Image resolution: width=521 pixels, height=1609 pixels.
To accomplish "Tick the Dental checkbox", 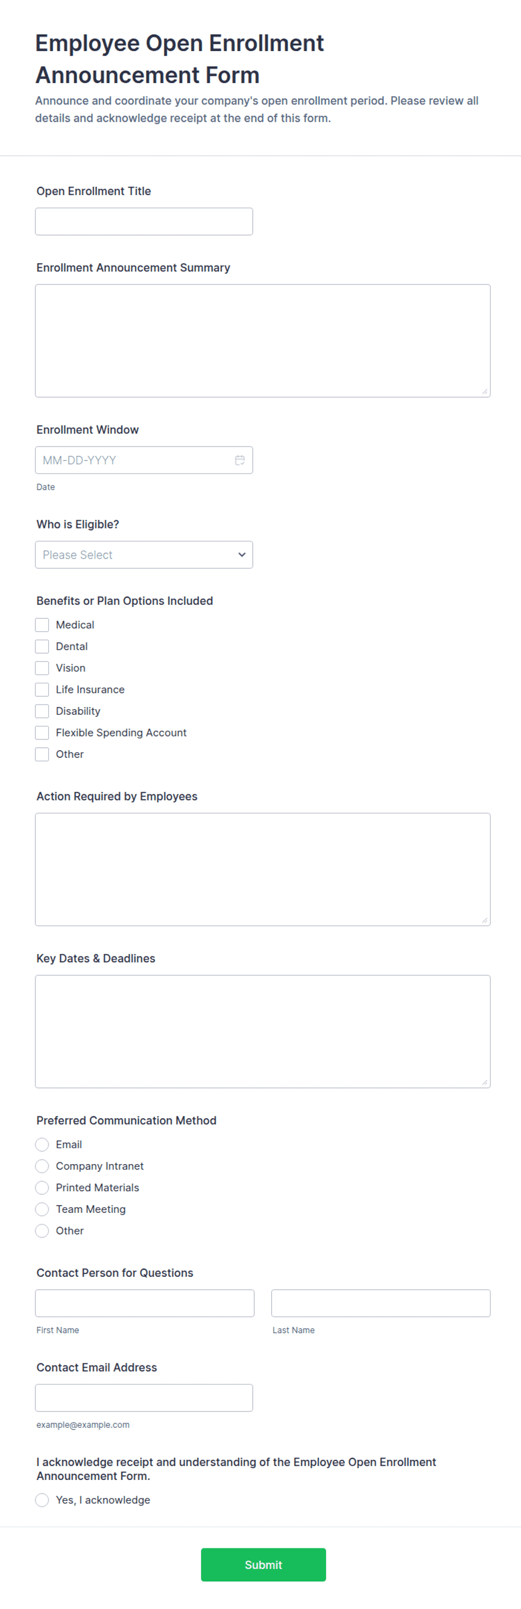I will [42, 646].
